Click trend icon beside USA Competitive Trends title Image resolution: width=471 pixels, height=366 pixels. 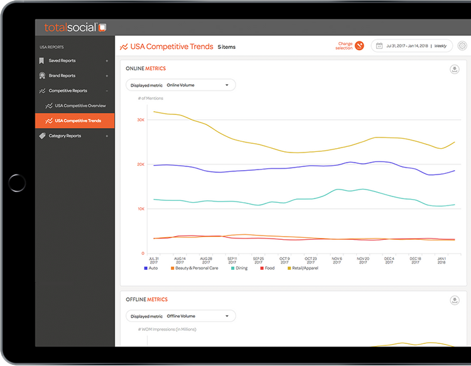(124, 47)
